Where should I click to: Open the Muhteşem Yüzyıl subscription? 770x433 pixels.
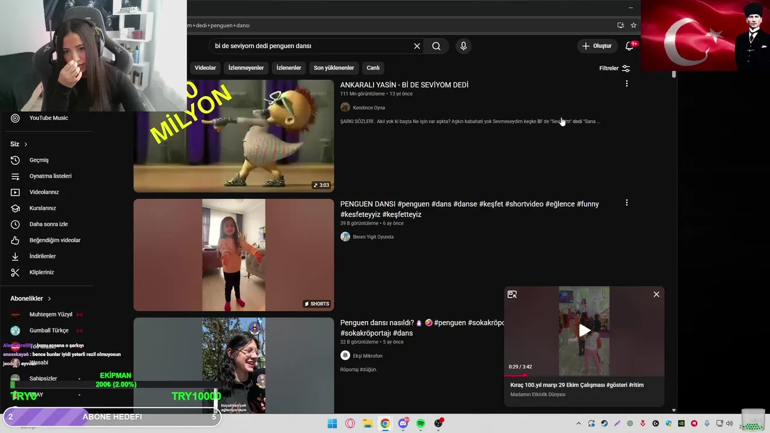click(51, 315)
